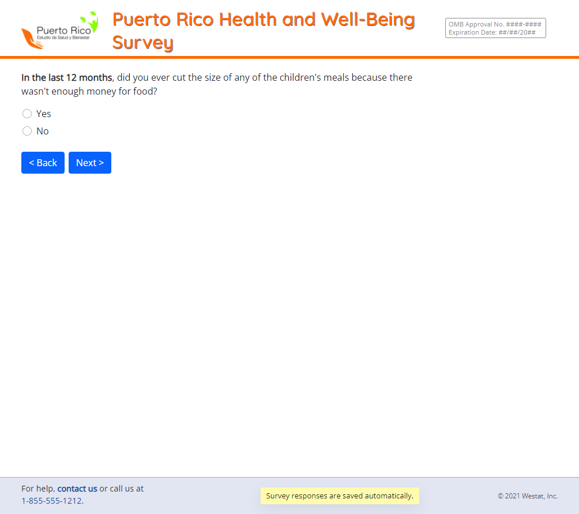Viewport: 579px width, 514px height.
Task: Click the "Survey responses are saved automatically" notice
Action: point(340,496)
